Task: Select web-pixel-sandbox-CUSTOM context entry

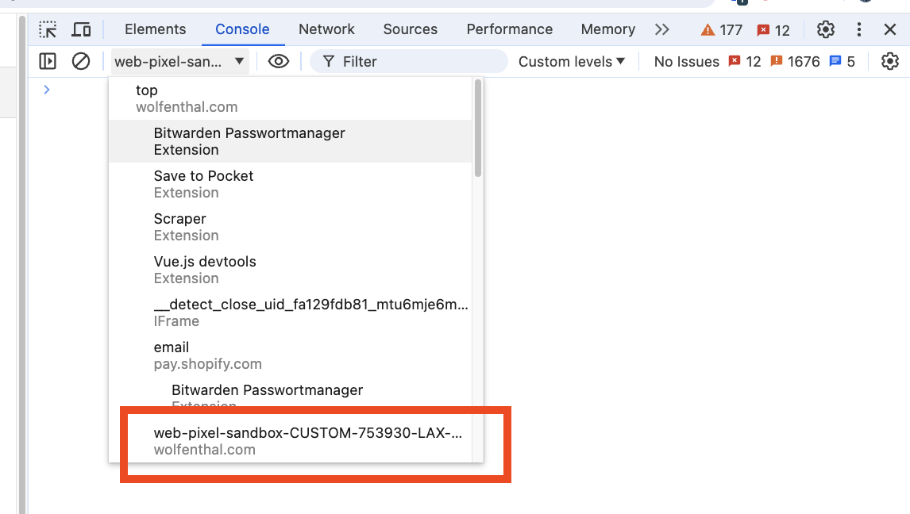Action: [x=307, y=441]
